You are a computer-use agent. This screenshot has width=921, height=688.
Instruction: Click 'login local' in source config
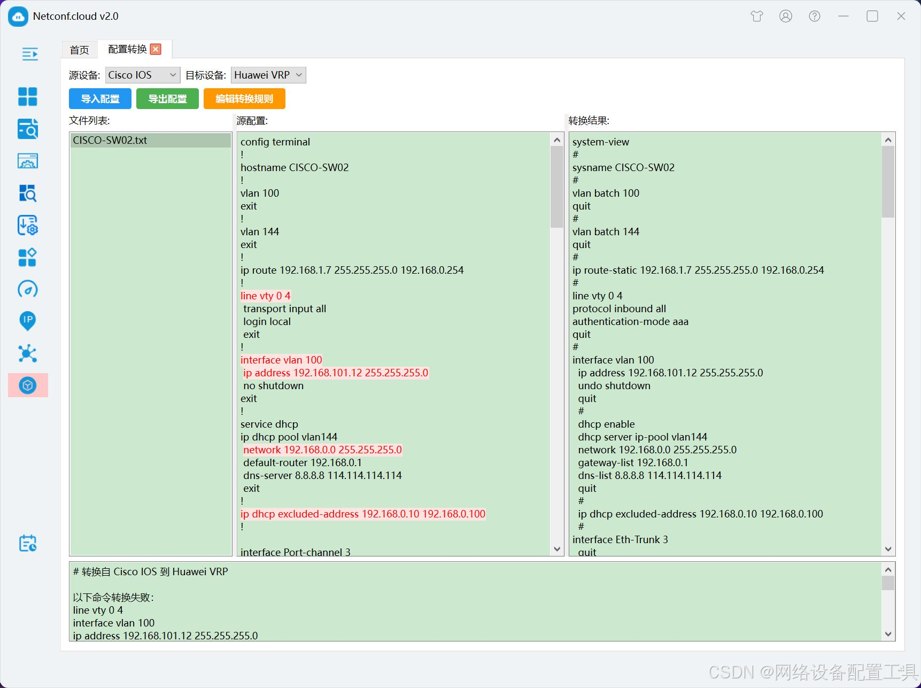pyautogui.click(x=267, y=321)
